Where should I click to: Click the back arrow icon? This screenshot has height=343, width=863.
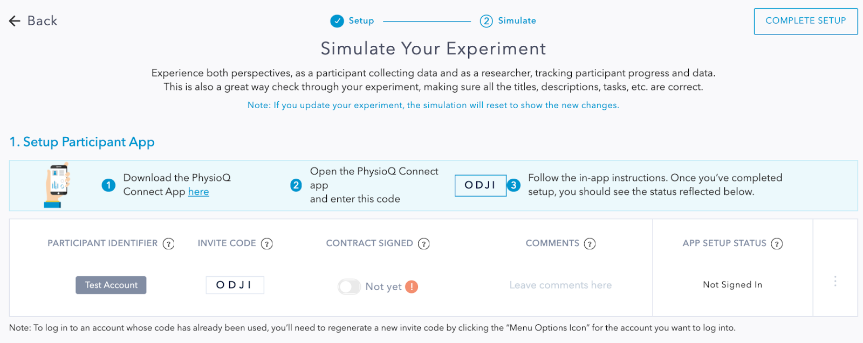click(15, 21)
